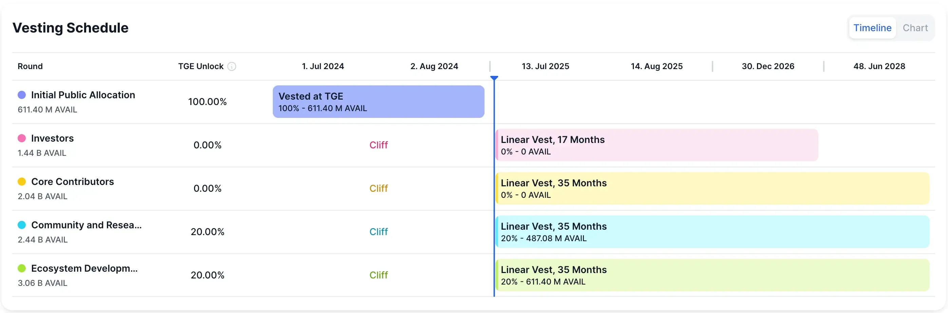Open the Investors round details
This screenshot has height=313, width=948.
tap(53, 138)
